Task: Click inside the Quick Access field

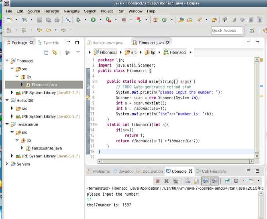Action: [226, 31]
